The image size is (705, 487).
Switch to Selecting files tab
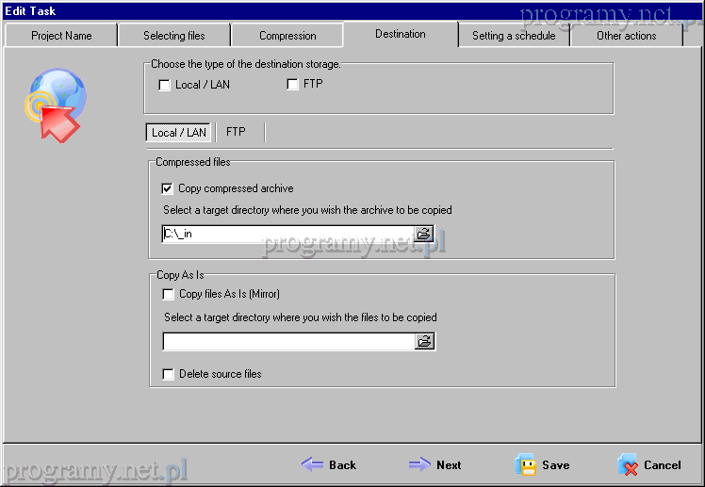(174, 36)
